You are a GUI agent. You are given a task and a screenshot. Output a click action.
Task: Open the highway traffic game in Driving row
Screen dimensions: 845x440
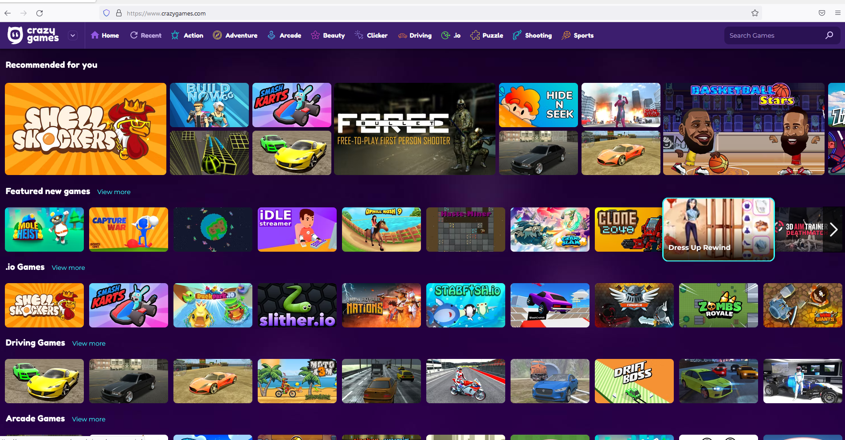381,381
